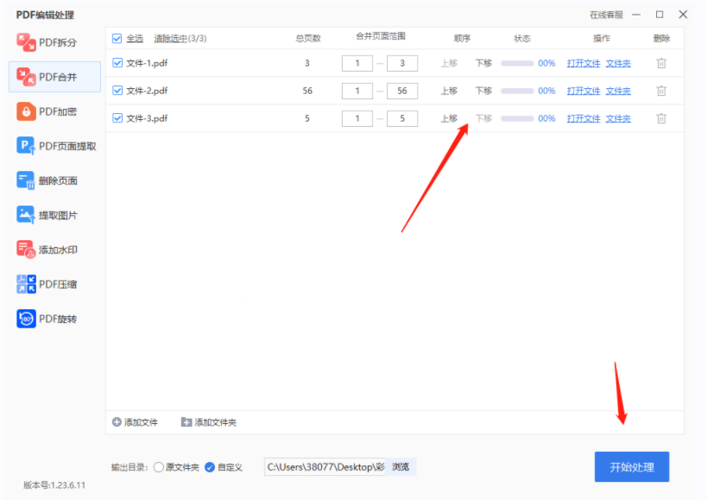The height and width of the screenshot is (500, 707).
Task: Click progress bar of 文件-3.pdf
Action: point(517,118)
